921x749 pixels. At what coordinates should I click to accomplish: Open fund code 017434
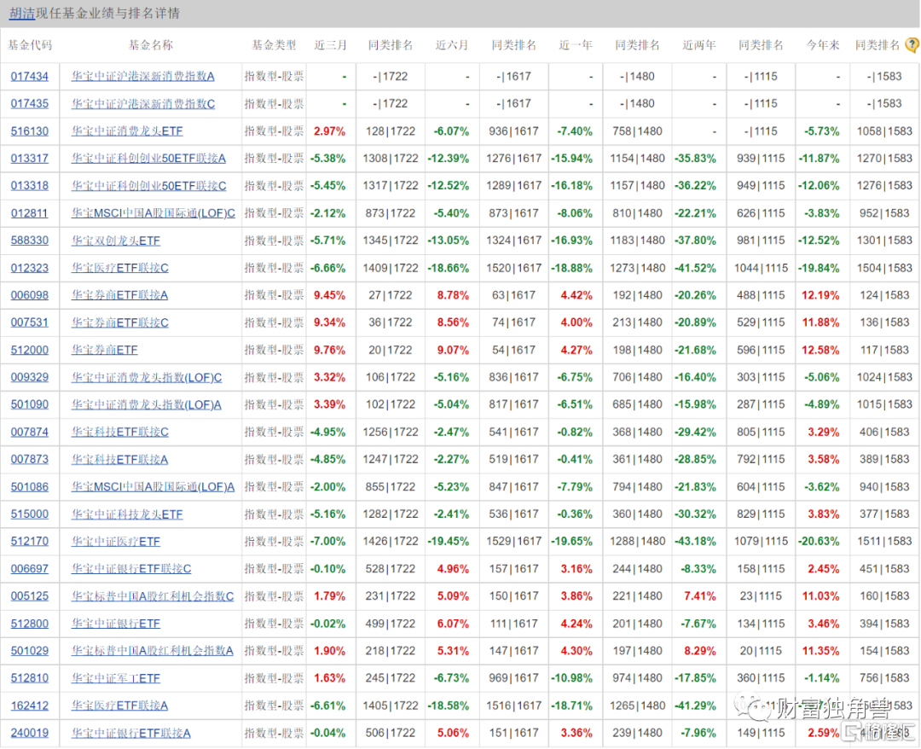point(29,77)
